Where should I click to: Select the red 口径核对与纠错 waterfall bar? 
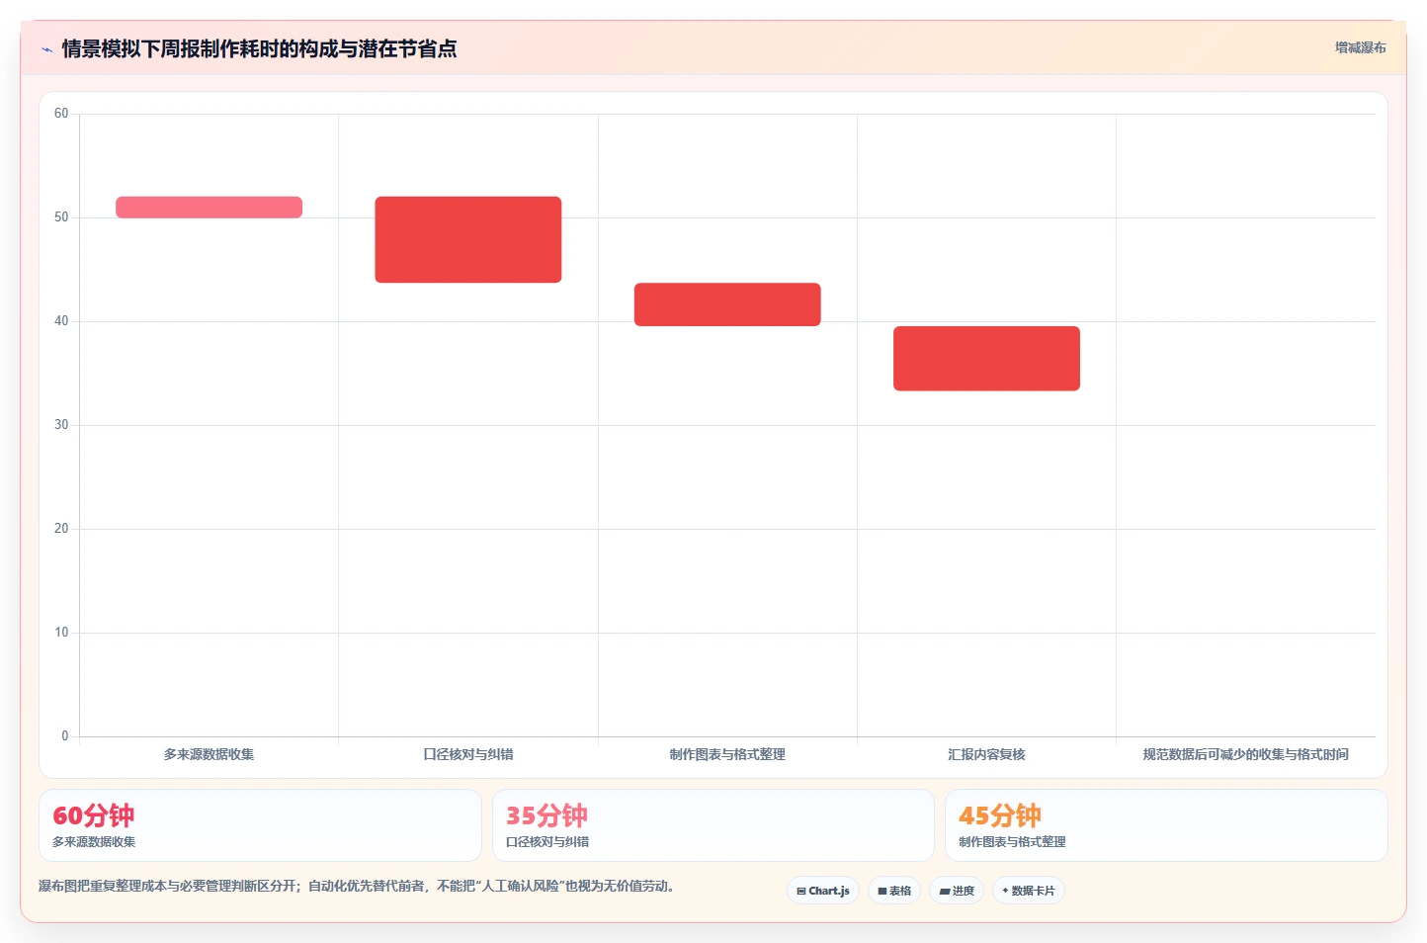[x=468, y=239]
